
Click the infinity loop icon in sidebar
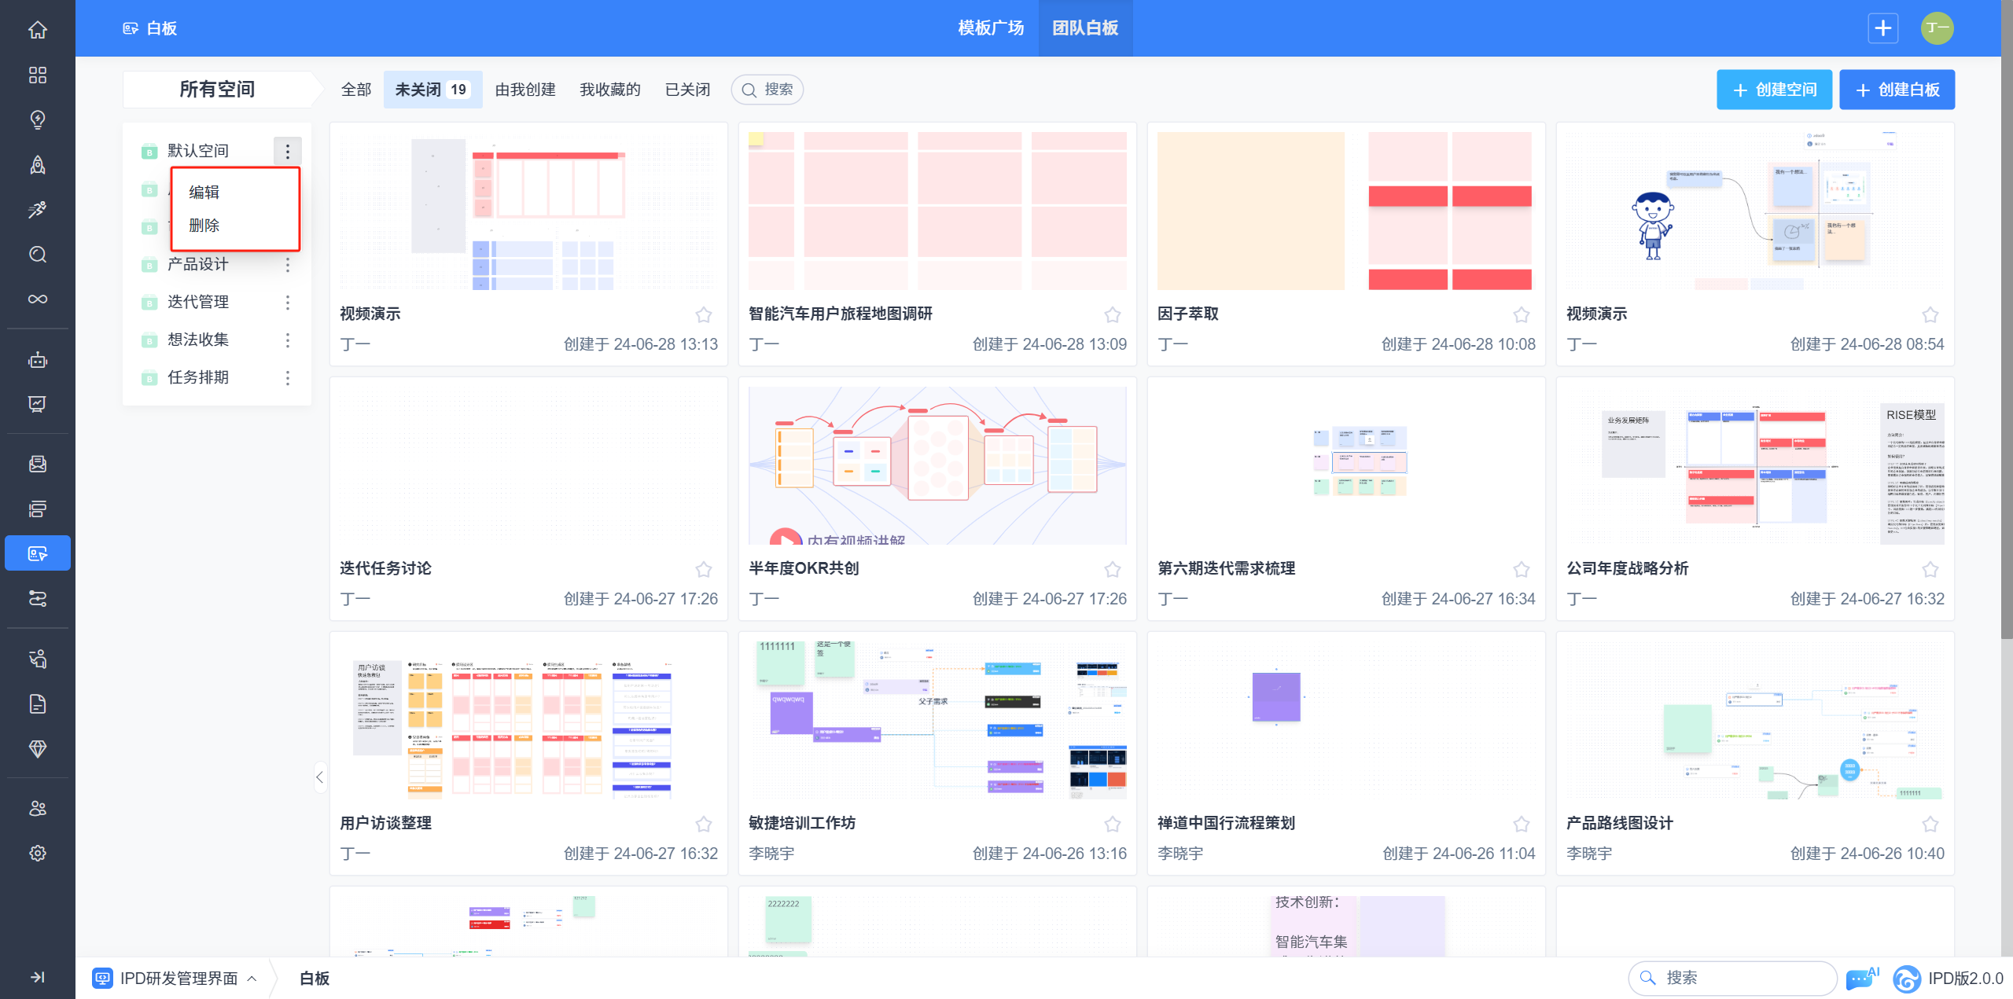pos(37,299)
